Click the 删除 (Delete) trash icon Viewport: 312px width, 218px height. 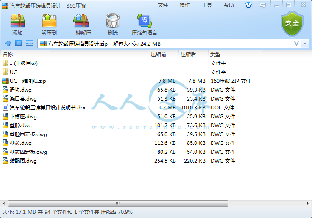pos(113,20)
